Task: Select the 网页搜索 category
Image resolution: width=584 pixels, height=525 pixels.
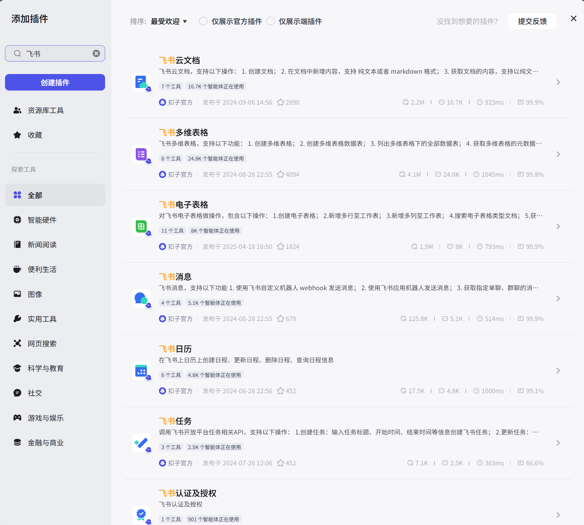Action: pyautogui.click(x=55, y=344)
